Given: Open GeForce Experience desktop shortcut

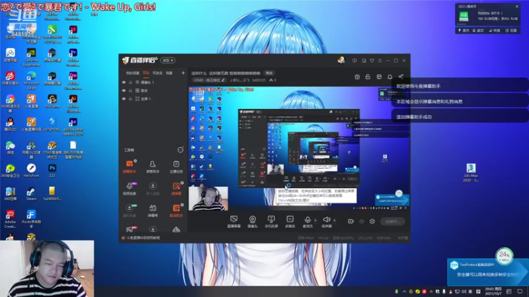Looking at the screenshot, I should 31,57.
